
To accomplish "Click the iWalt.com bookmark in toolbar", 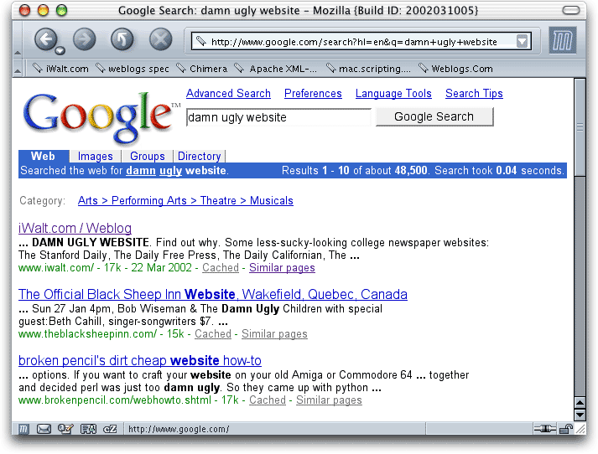I will 61,69.
